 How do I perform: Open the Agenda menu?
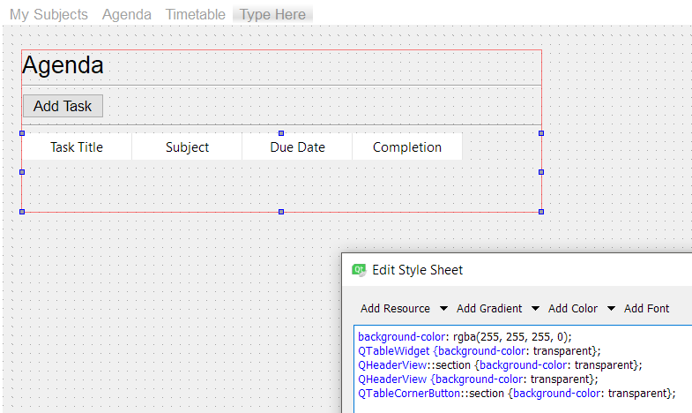point(127,15)
